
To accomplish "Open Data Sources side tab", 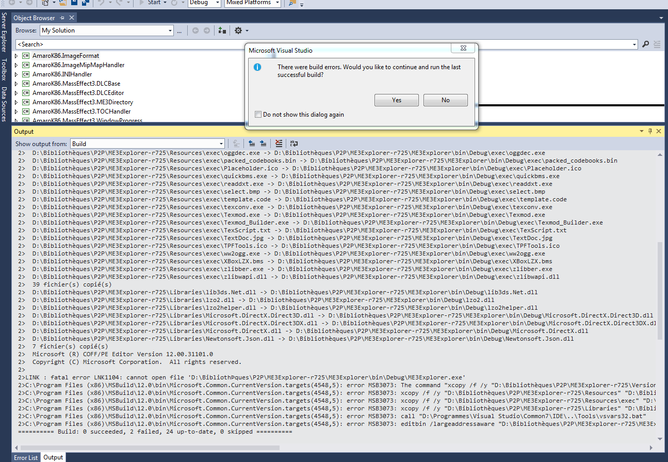I will (4, 104).
